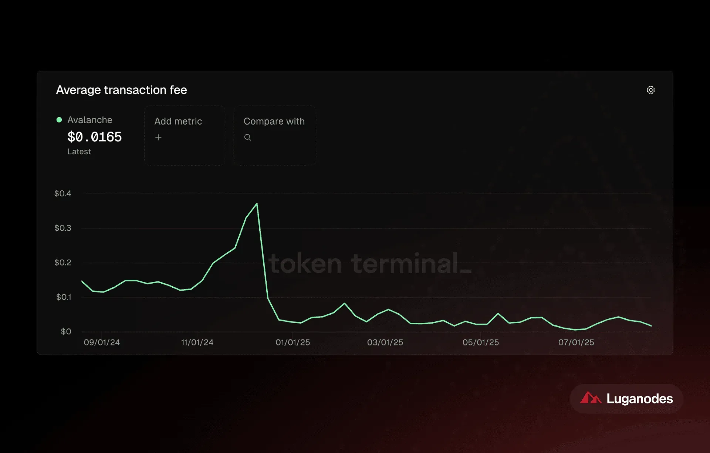The width and height of the screenshot is (710, 453).
Task: Click the fee line's highest peak point
Action: 257,203
